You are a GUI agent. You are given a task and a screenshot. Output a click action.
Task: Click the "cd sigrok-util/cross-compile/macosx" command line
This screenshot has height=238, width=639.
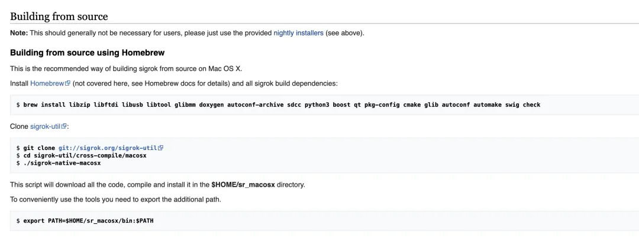tap(85, 155)
